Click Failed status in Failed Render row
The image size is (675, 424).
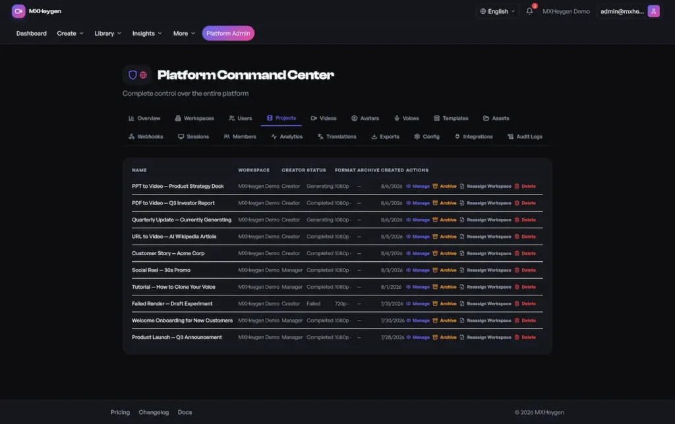click(x=313, y=304)
